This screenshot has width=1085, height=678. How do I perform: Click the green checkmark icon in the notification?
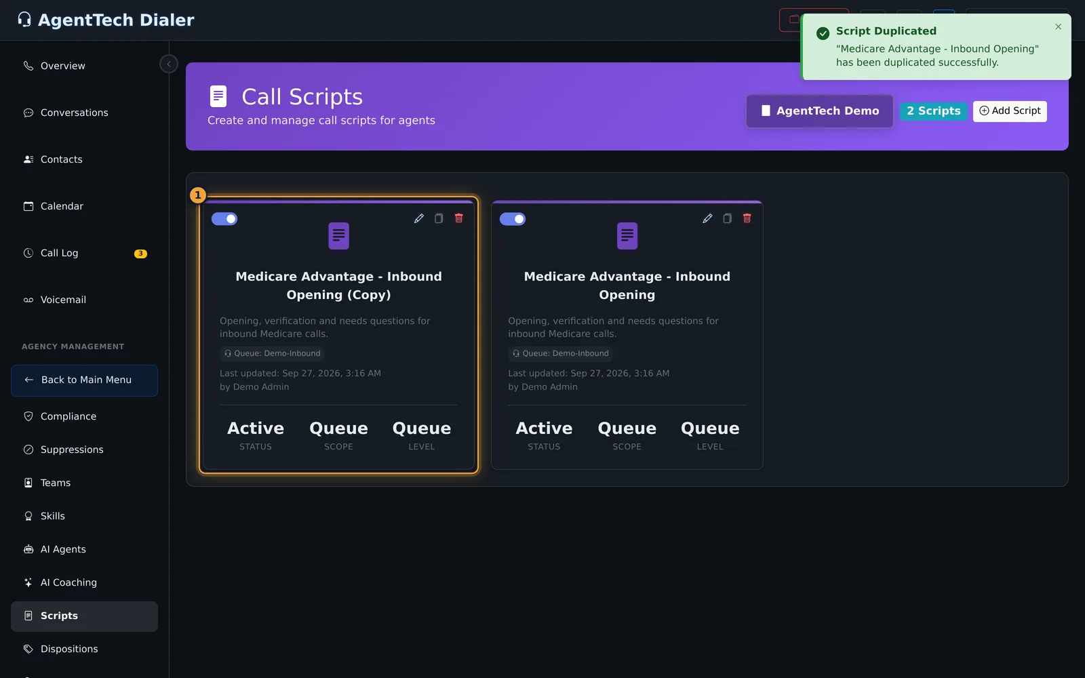click(x=823, y=33)
